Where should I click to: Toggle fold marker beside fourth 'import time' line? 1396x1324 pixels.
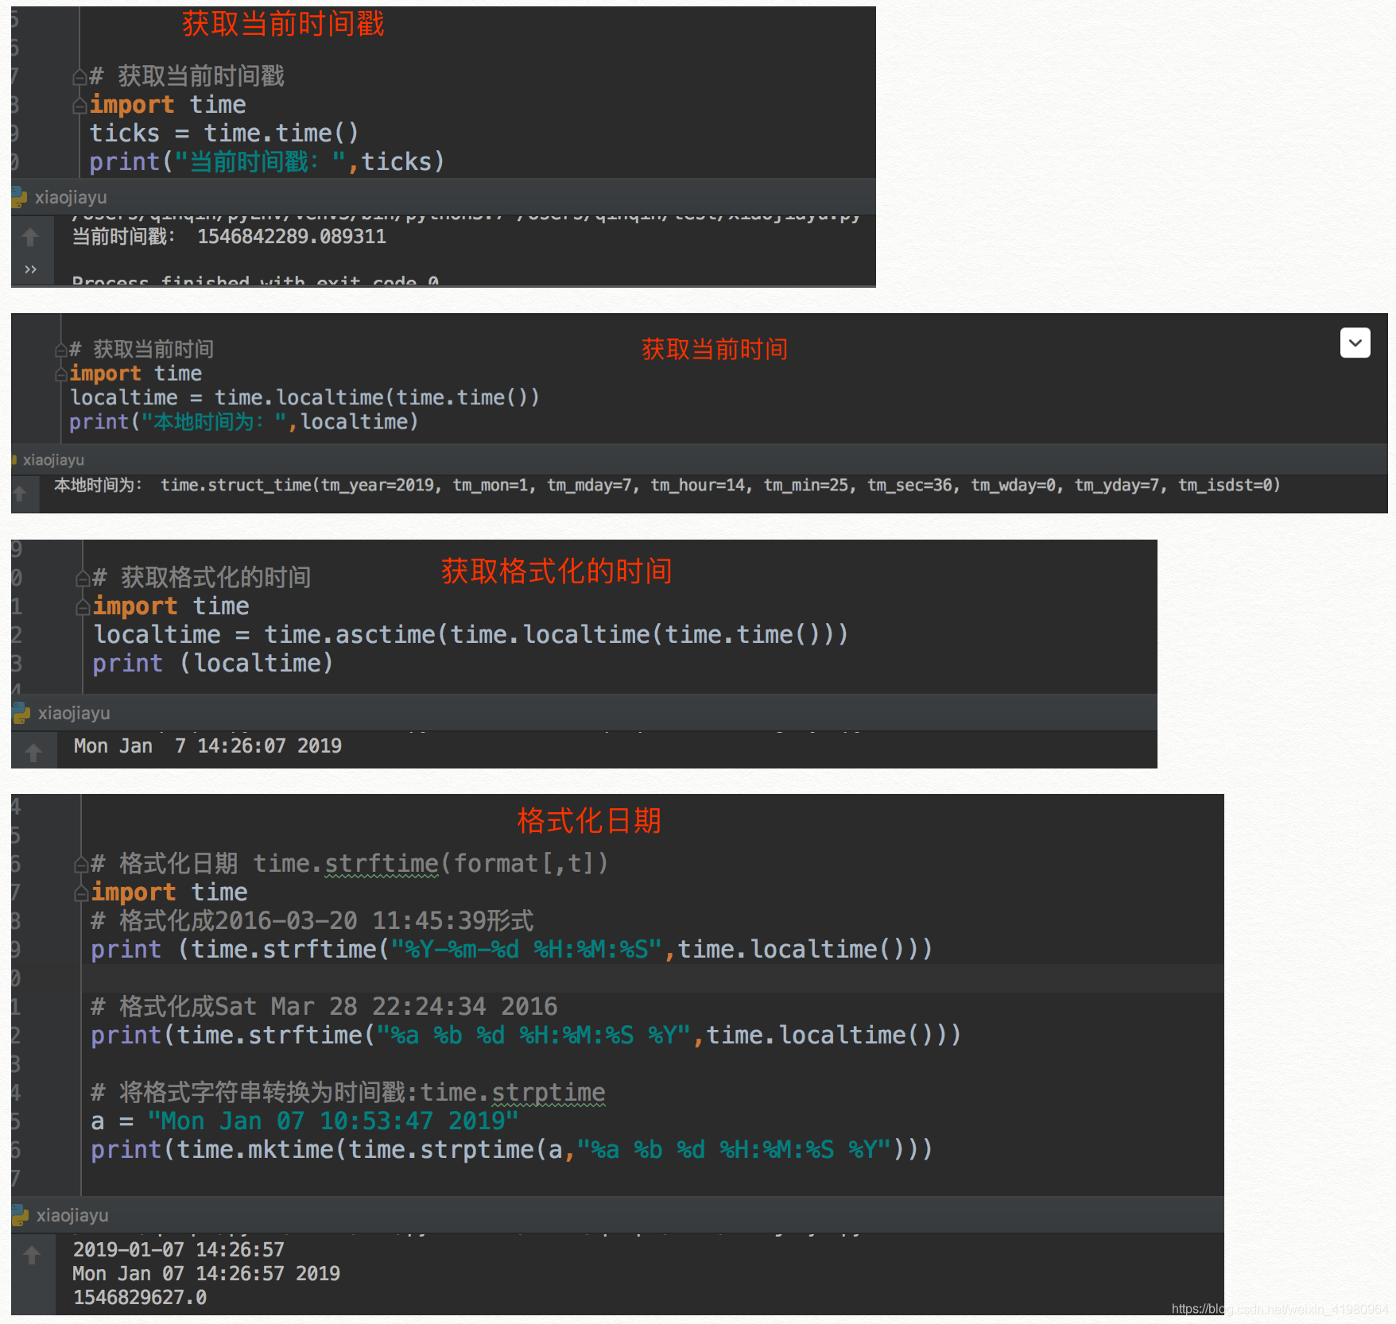81,893
